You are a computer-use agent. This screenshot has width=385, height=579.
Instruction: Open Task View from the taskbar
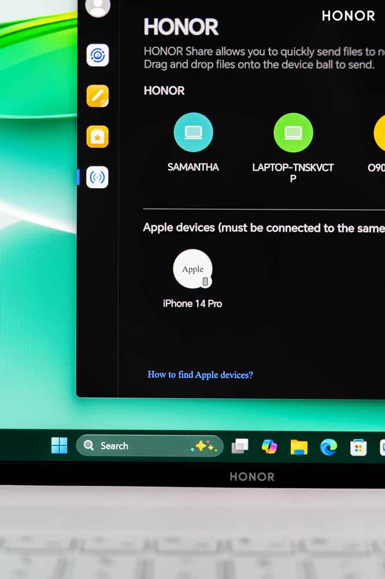click(240, 446)
